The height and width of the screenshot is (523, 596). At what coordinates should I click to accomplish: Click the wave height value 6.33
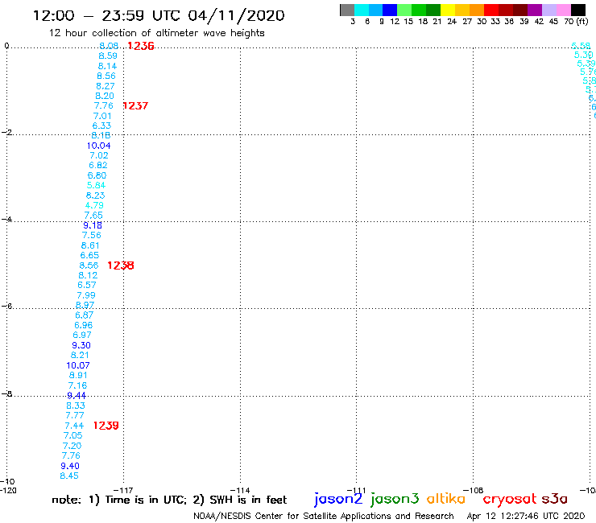(101, 126)
